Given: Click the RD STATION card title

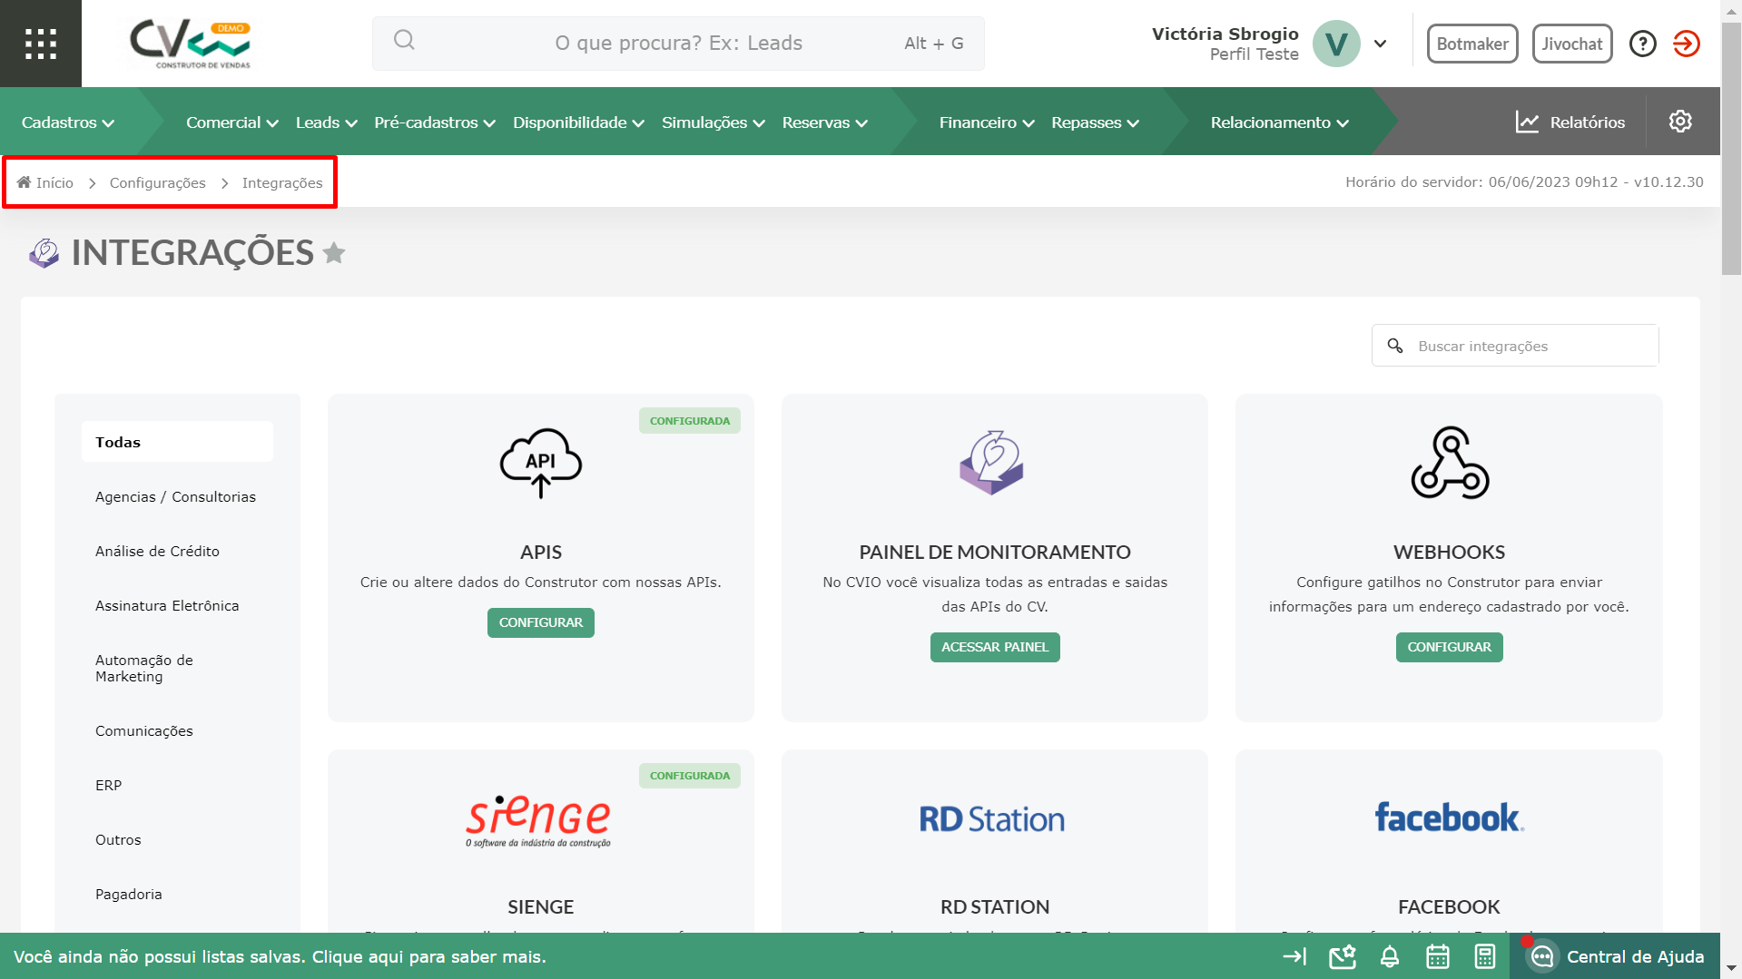Looking at the screenshot, I should (995, 906).
